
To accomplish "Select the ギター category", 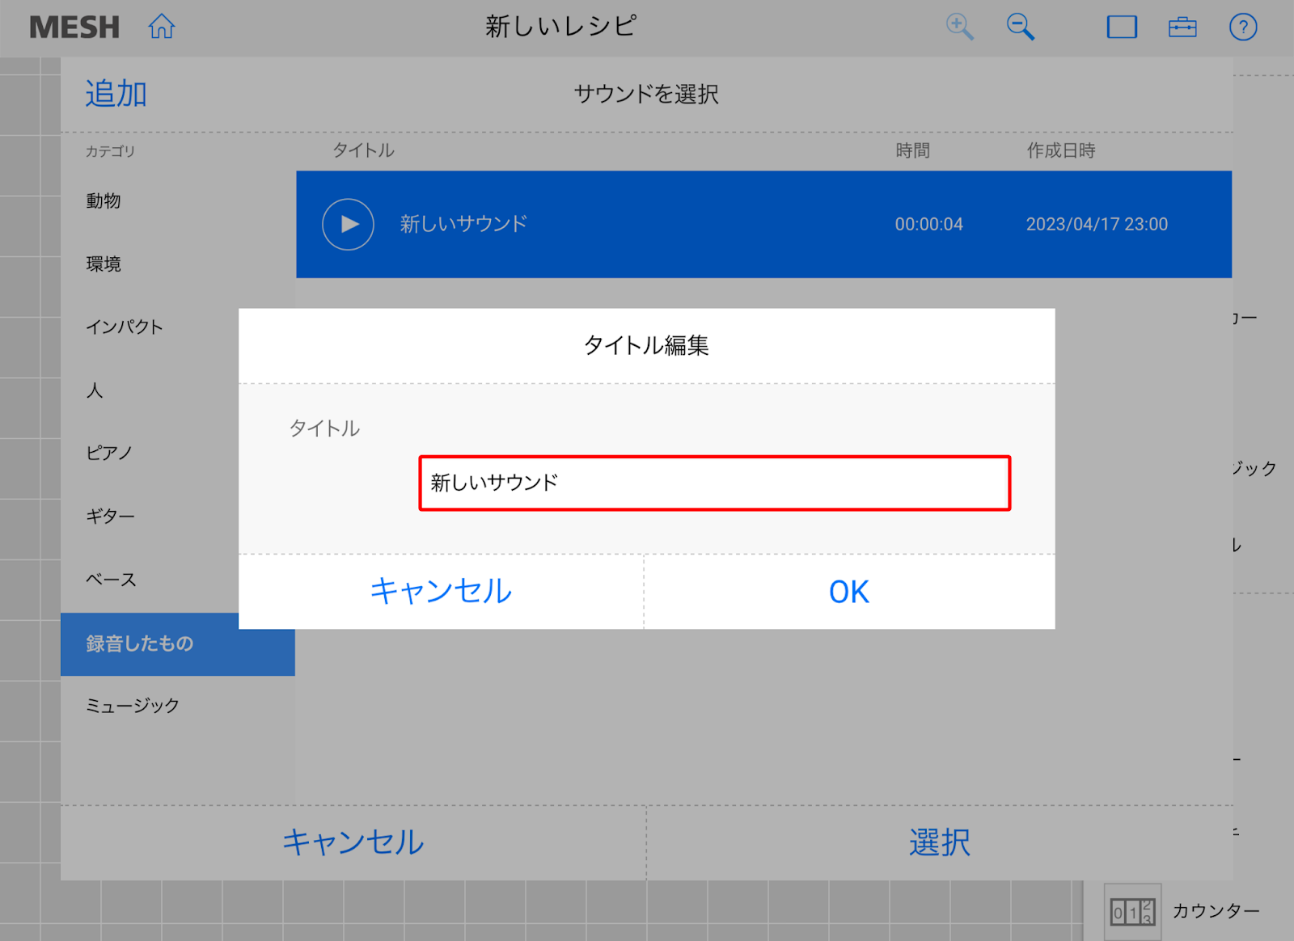I will (110, 516).
